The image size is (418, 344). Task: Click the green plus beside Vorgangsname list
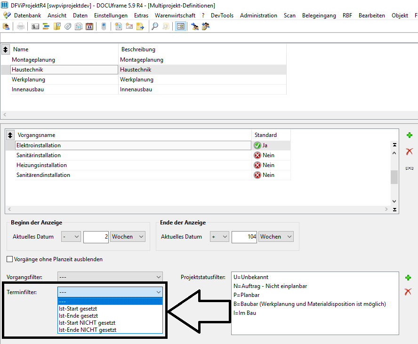pos(410,135)
